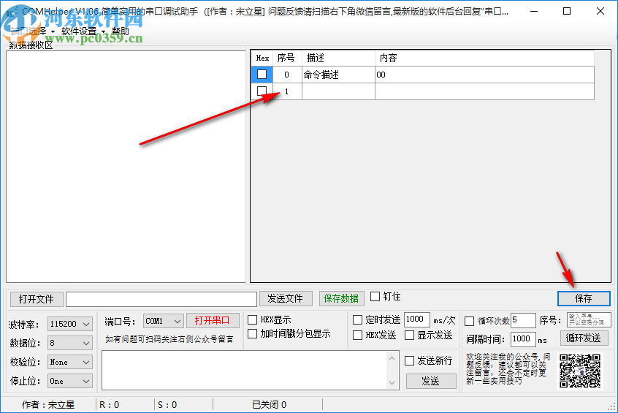Toggle 定时发送 checkbox
The height and width of the screenshot is (413, 618).
[x=357, y=319]
